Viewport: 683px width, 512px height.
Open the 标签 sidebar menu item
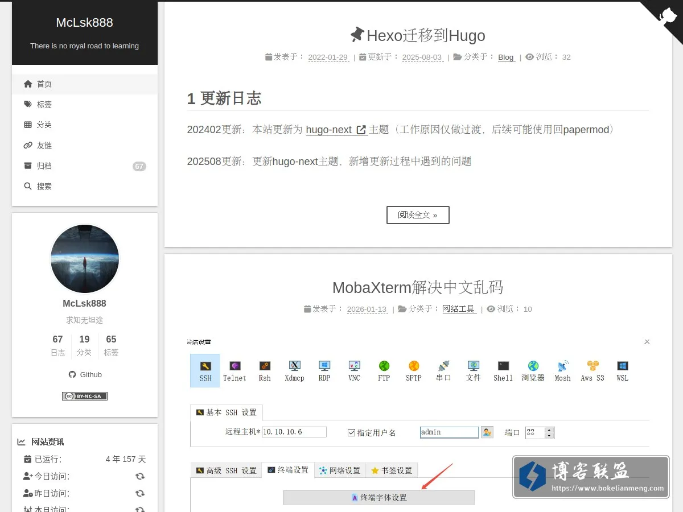(x=85, y=104)
